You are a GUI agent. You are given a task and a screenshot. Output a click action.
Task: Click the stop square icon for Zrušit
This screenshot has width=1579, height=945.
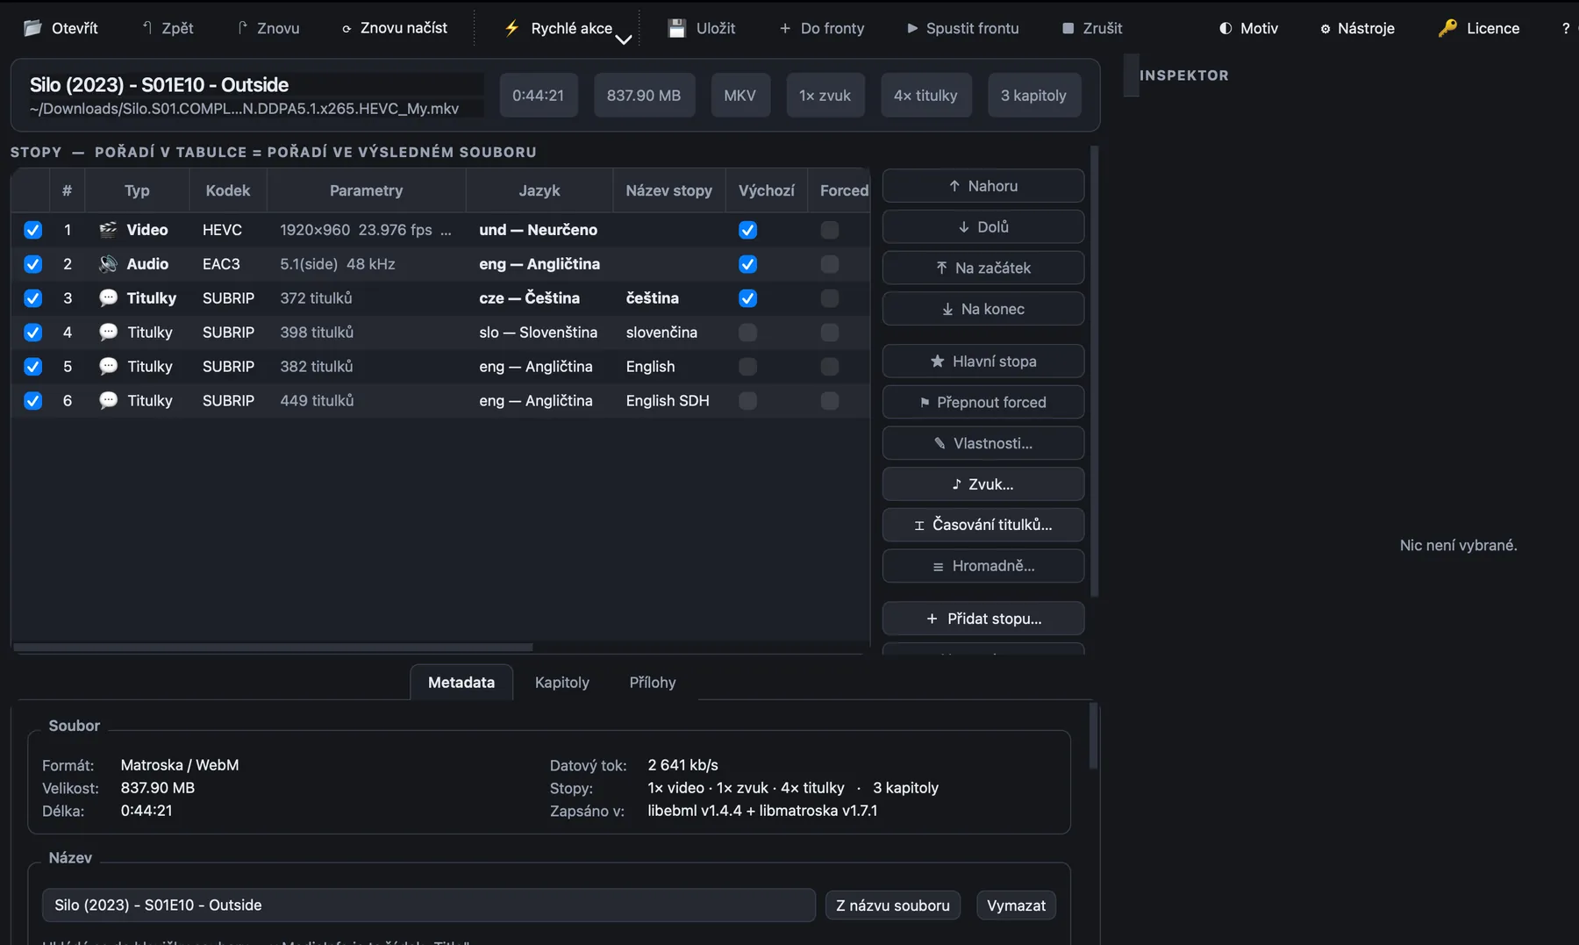(1068, 28)
